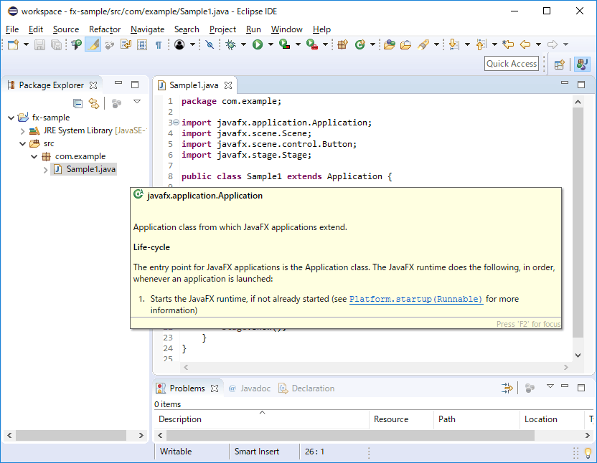Open the Search dropdown arrow
The width and height of the screenshot is (597, 463).
tap(436, 44)
